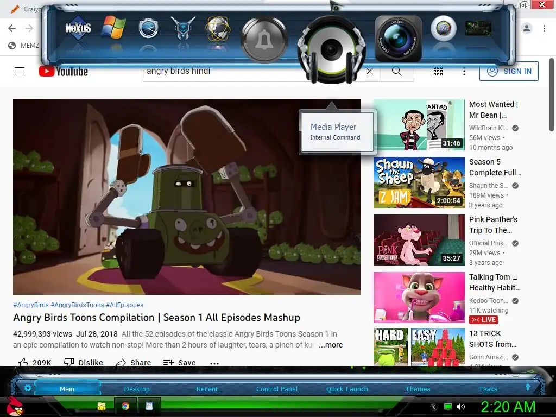The image size is (556, 417).
Task: Open Themes tab in bottom dock
Action: (418, 389)
